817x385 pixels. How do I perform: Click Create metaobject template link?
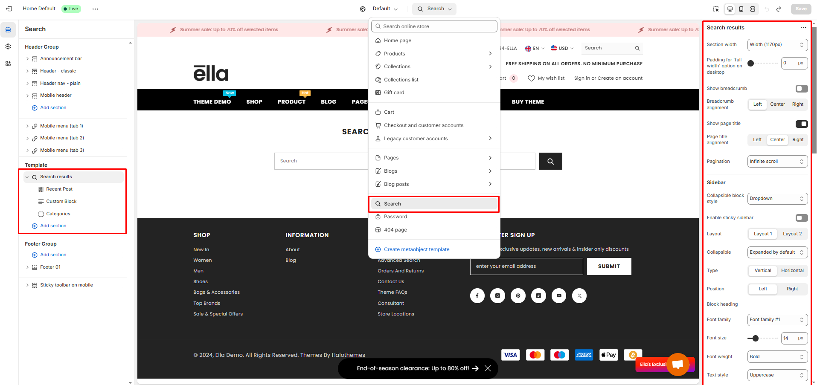(x=416, y=249)
